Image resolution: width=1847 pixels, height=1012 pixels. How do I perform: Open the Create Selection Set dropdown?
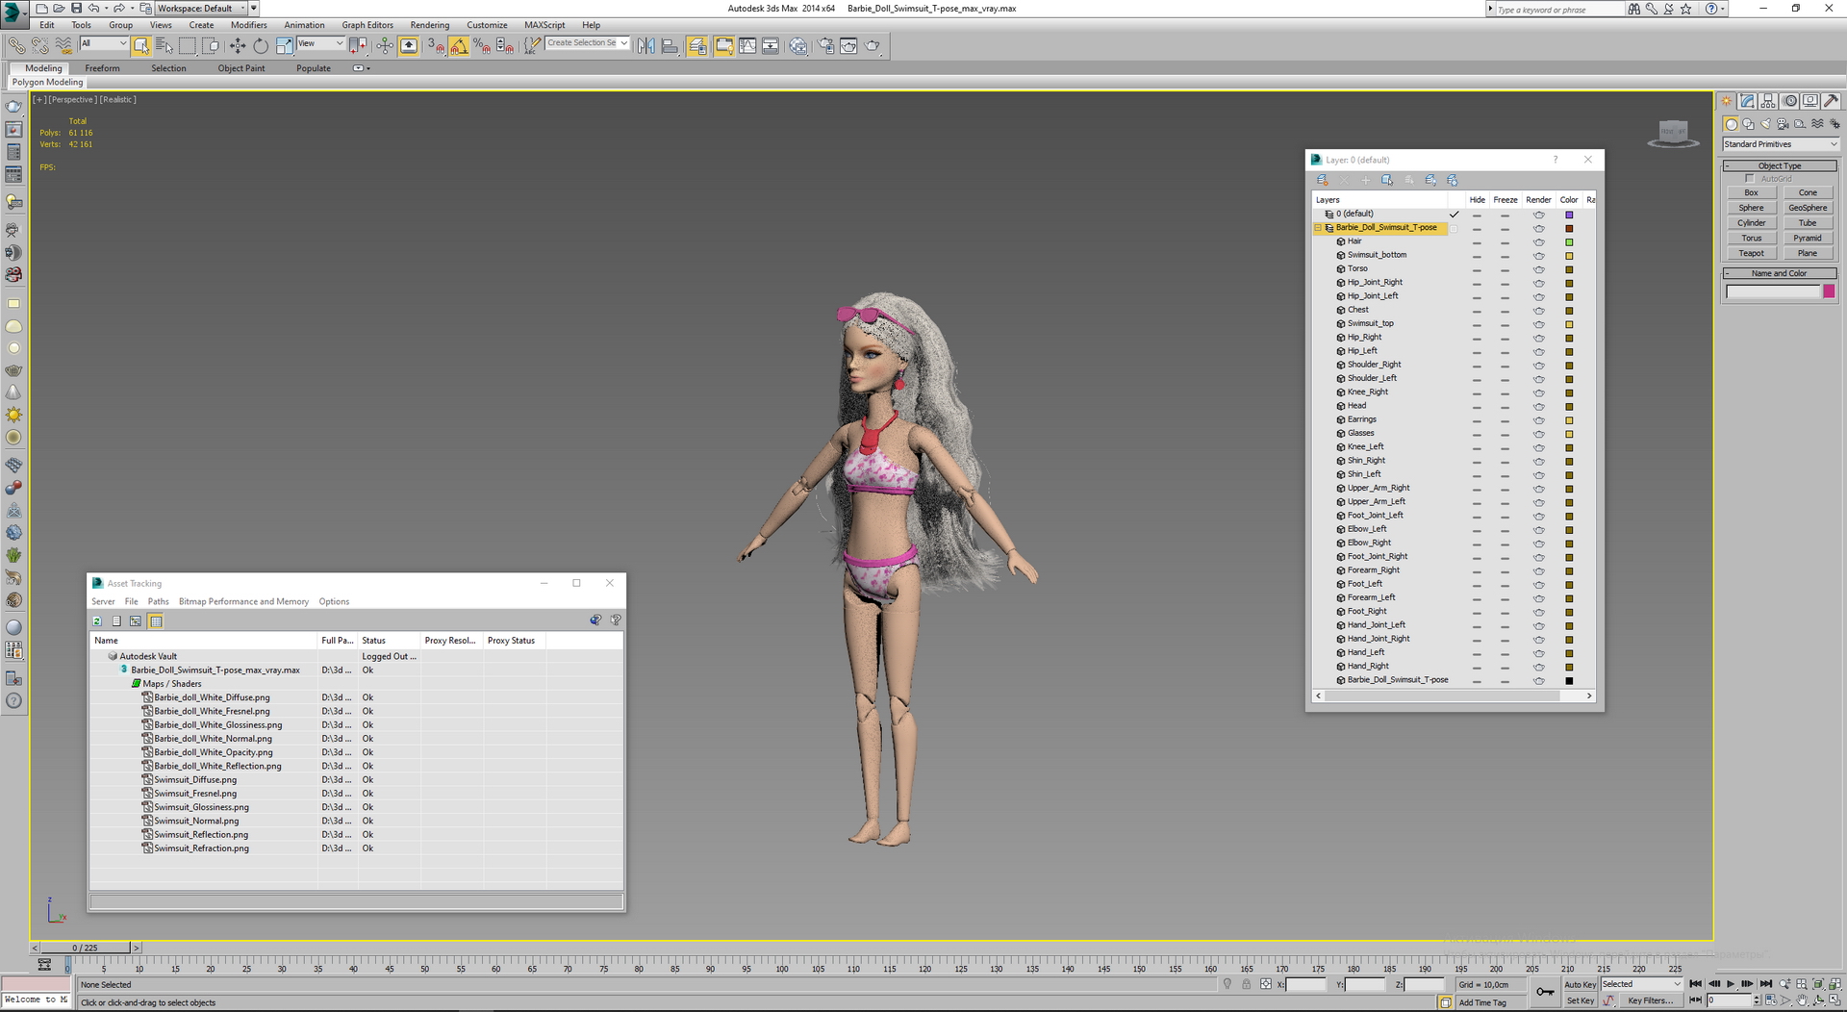pos(587,43)
